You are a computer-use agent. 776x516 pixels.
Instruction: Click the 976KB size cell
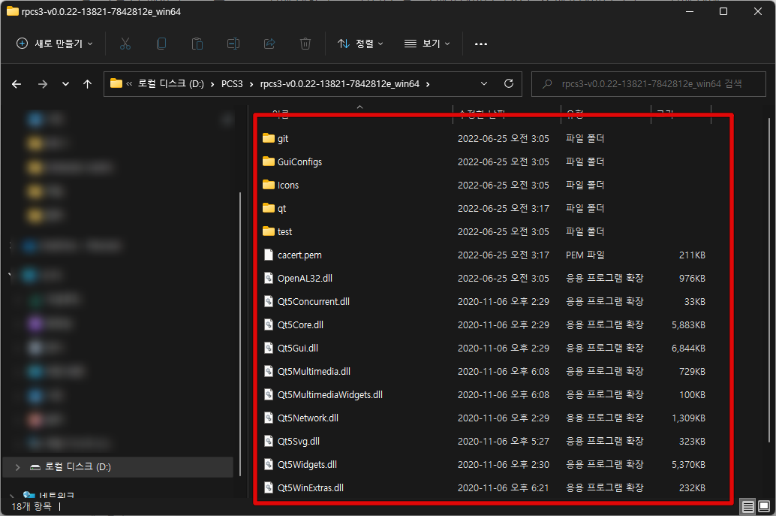(692, 279)
